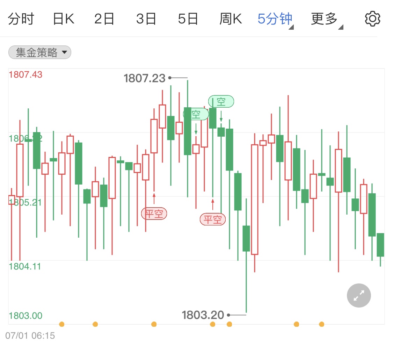The width and height of the screenshot is (393, 346).
Task: Click the 1804.11 axis price value
Action: click(x=25, y=267)
